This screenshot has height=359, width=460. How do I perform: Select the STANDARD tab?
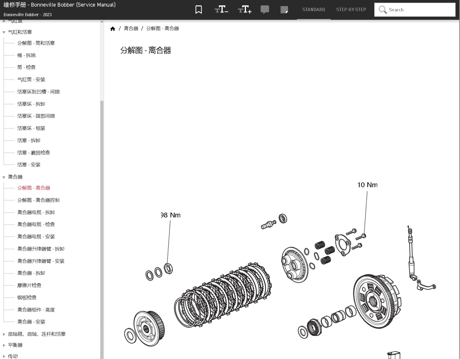pyautogui.click(x=314, y=10)
